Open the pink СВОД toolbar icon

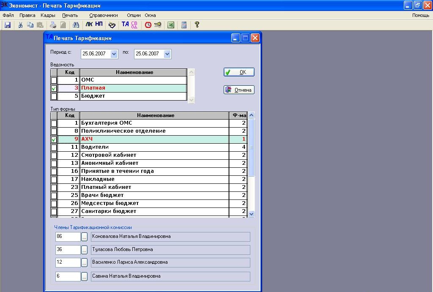134,25
